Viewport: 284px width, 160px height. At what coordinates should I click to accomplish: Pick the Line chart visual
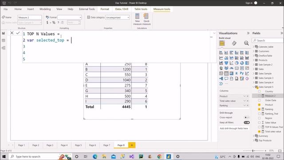[221, 58]
